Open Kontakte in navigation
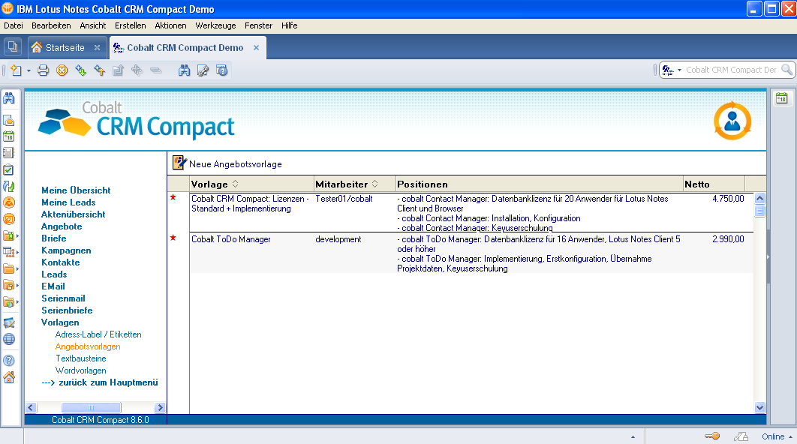This screenshot has height=444, width=797. 61,262
